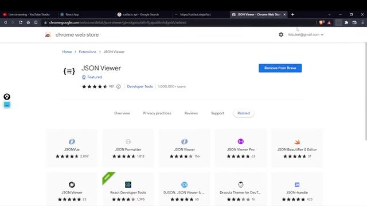Open a new browser tab
367x206 pixels.
(292, 14)
